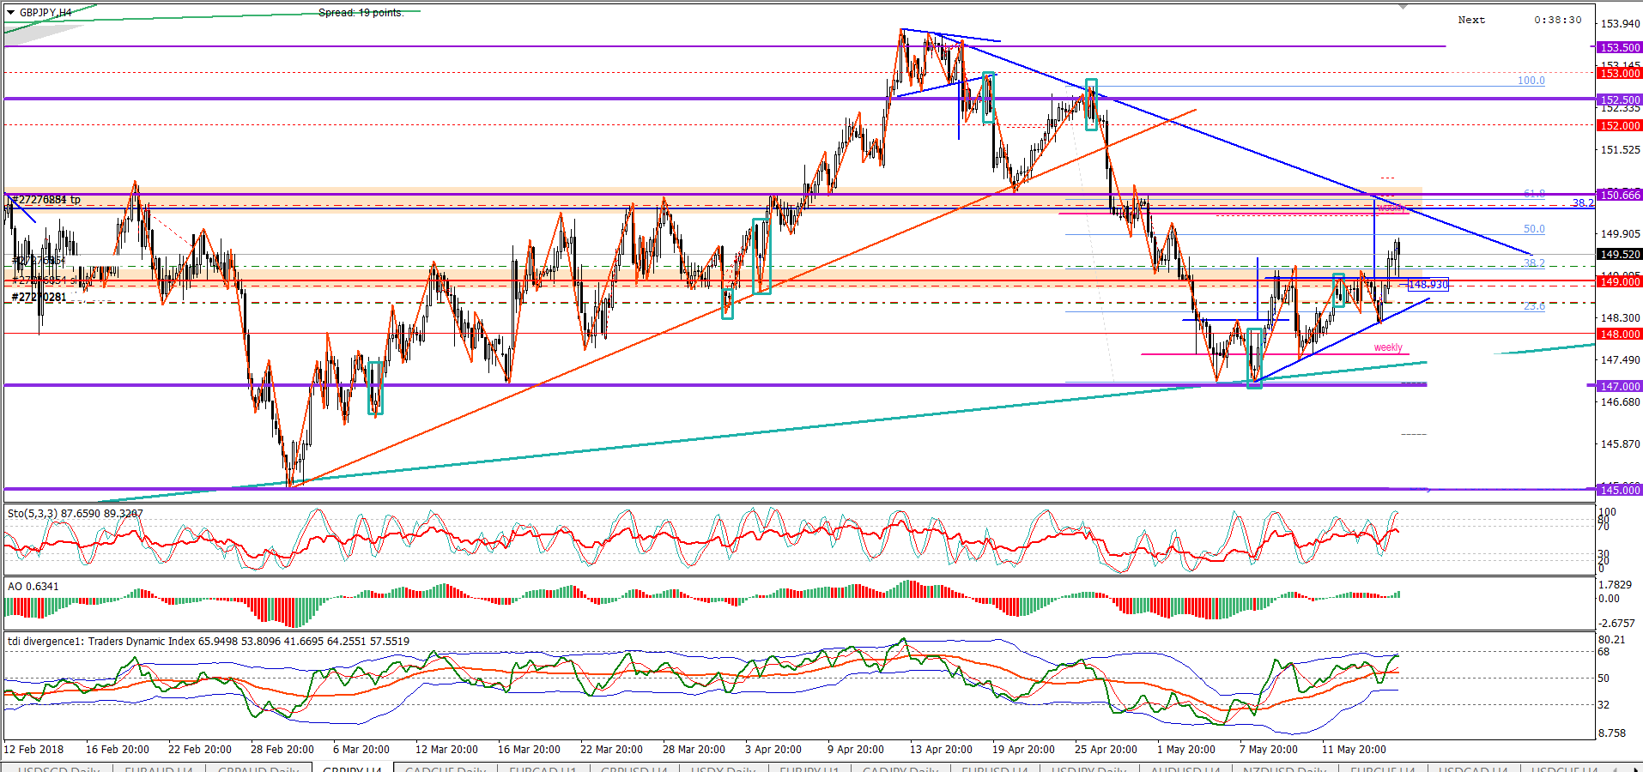1643x772 pixels.
Task: Click the Sto(5,3,3) indicator label
Action: [76, 514]
